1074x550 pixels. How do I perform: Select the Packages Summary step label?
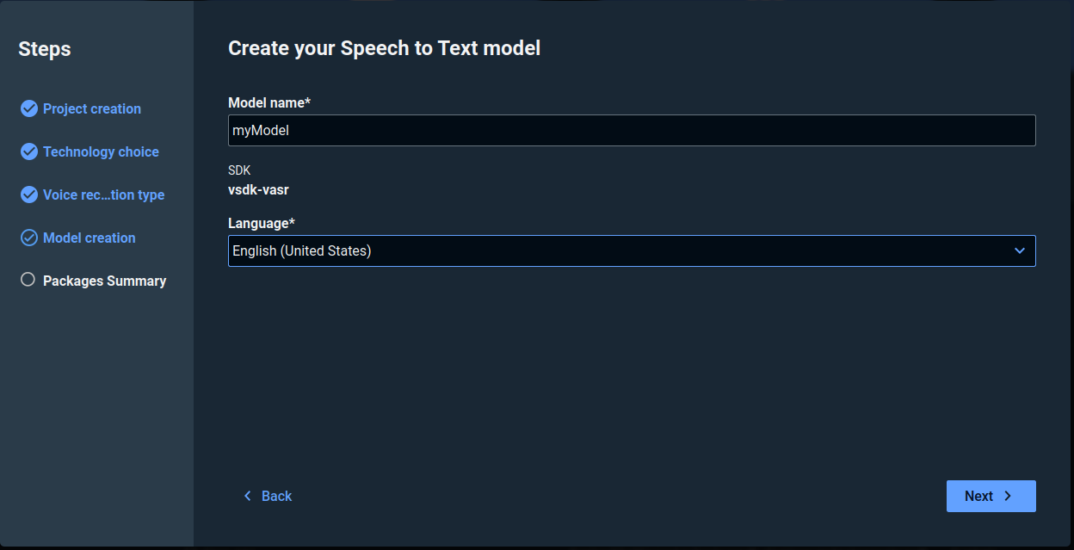click(104, 281)
